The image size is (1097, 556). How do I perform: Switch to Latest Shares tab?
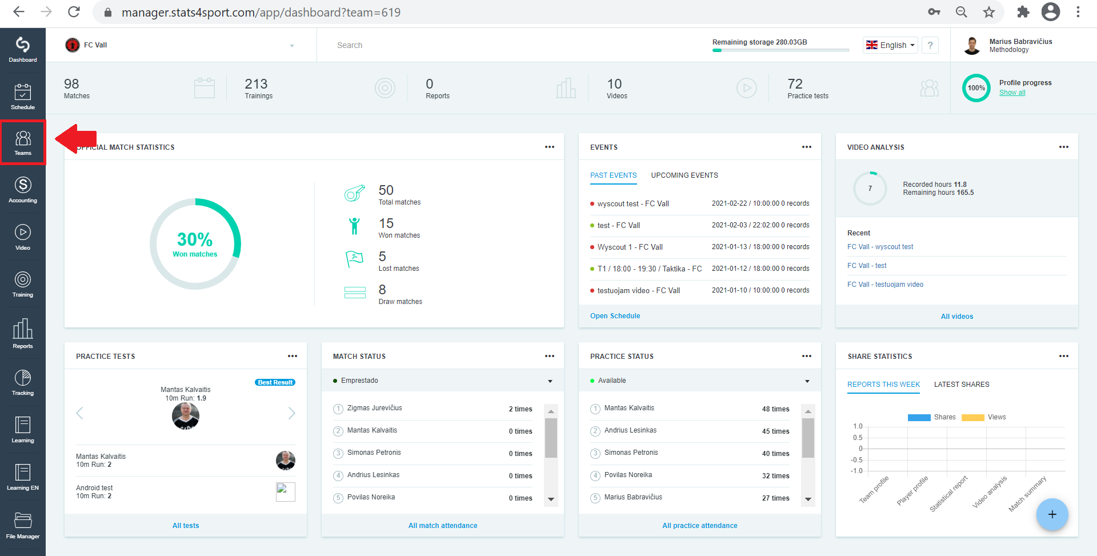[962, 385]
